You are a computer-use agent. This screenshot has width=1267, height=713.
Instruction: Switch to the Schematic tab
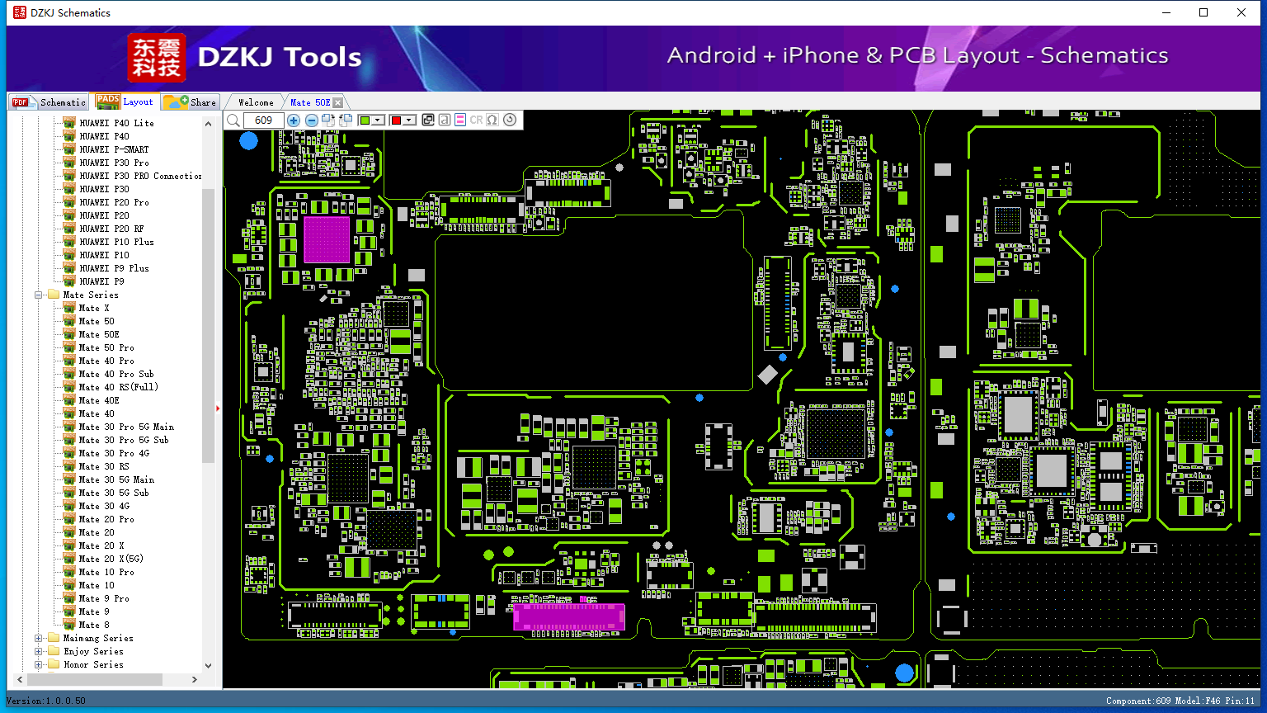point(49,102)
